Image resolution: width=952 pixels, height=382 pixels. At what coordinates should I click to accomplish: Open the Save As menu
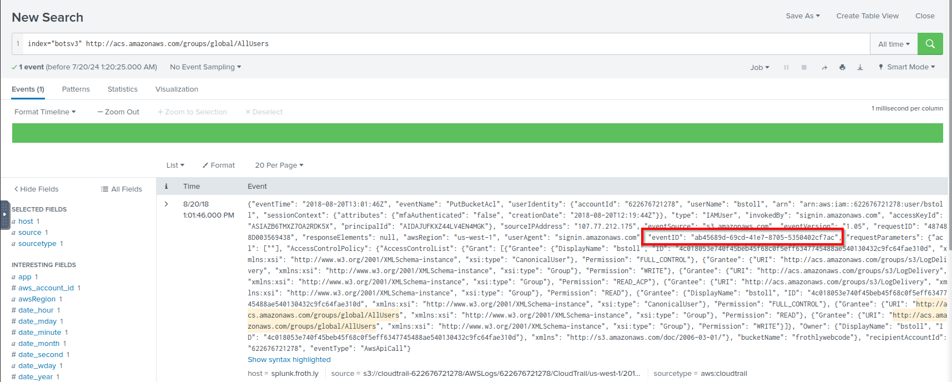(802, 16)
